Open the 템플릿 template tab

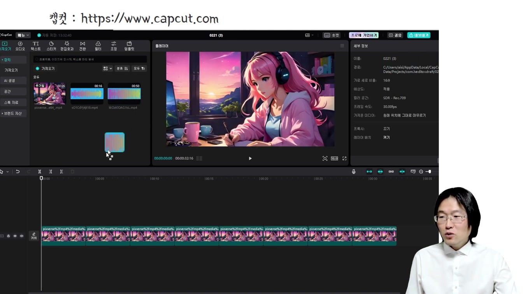(129, 46)
